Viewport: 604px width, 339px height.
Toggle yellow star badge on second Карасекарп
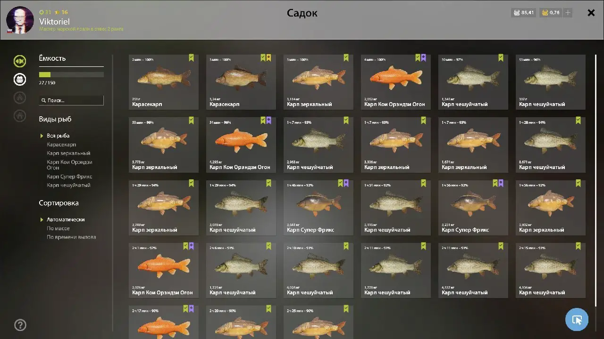(x=269, y=58)
